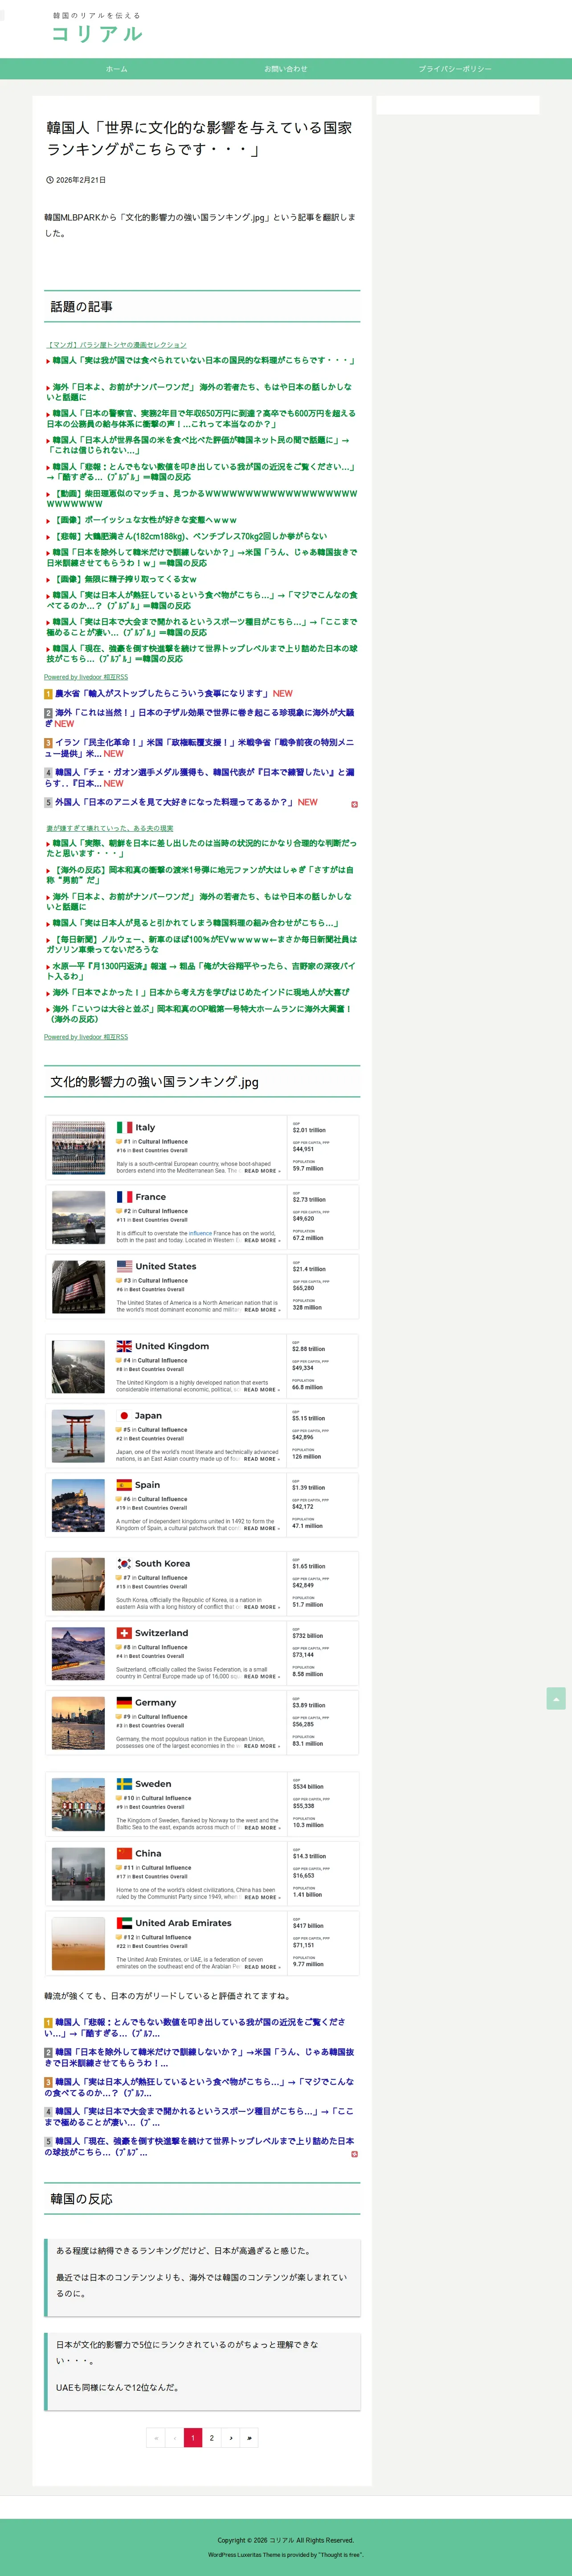
Task: Click the 韓国の反応 heading
Action: click(x=81, y=2199)
